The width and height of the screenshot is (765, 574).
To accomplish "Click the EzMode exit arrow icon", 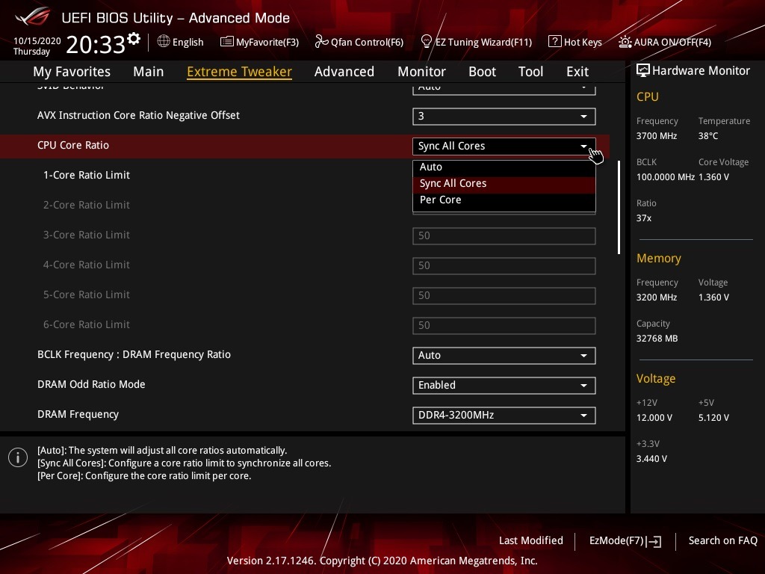I will (654, 541).
